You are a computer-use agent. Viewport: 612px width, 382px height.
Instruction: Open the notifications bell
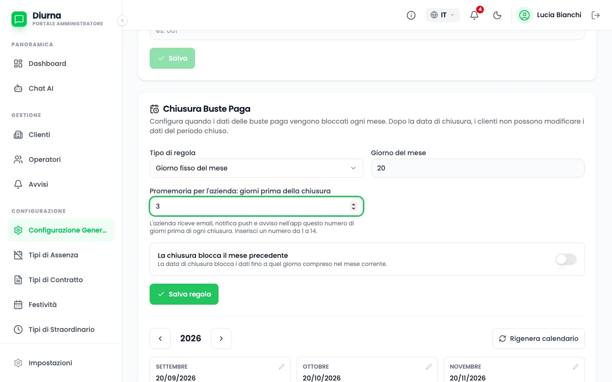click(474, 15)
